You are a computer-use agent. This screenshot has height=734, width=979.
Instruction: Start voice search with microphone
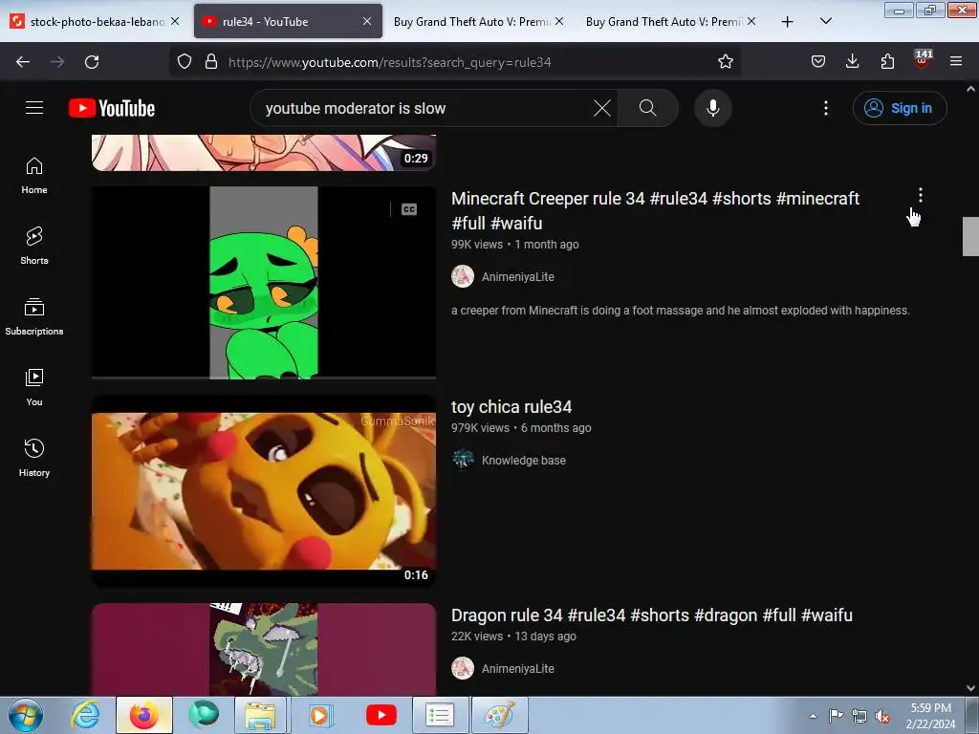click(x=712, y=108)
